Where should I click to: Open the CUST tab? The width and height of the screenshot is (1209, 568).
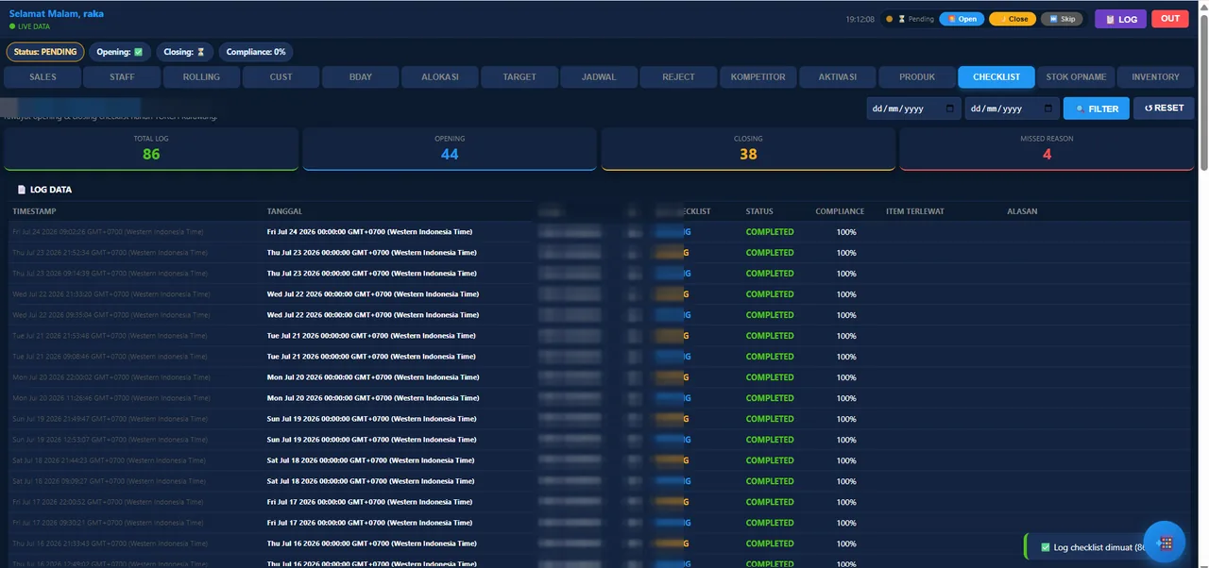(x=281, y=77)
